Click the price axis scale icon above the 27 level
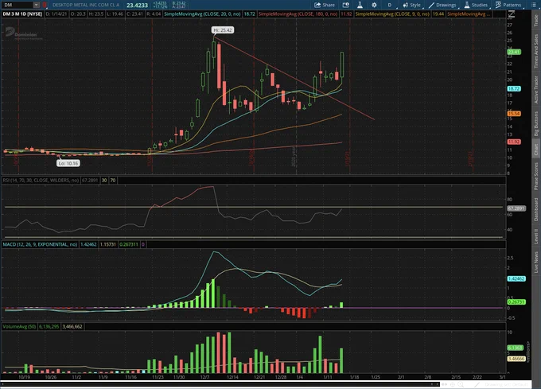Image resolution: width=541 pixels, height=389 pixels. (512, 14)
